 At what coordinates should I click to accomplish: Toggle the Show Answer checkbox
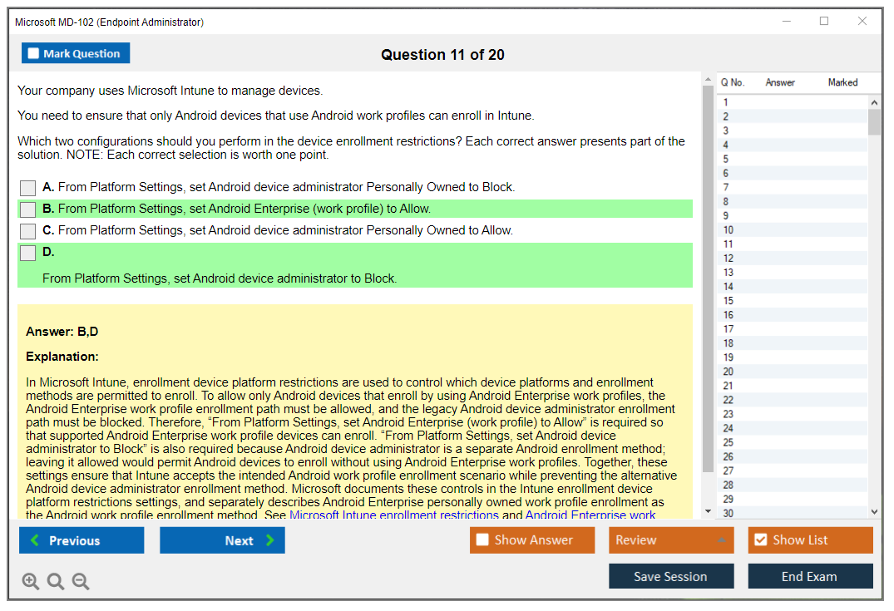pyautogui.click(x=482, y=540)
